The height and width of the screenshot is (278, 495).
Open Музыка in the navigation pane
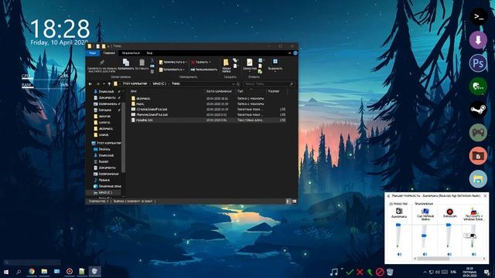(101, 180)
